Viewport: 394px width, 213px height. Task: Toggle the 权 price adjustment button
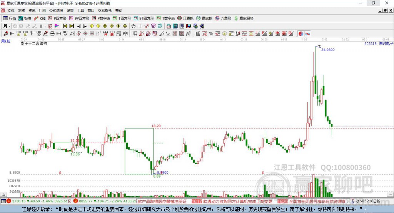click(x=50, y=26)
